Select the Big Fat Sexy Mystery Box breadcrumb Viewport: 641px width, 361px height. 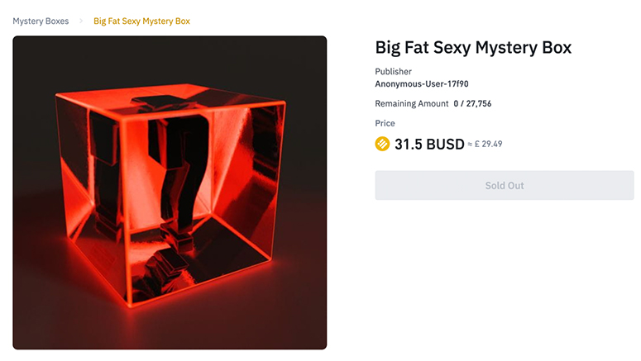(x=141, y=21)
